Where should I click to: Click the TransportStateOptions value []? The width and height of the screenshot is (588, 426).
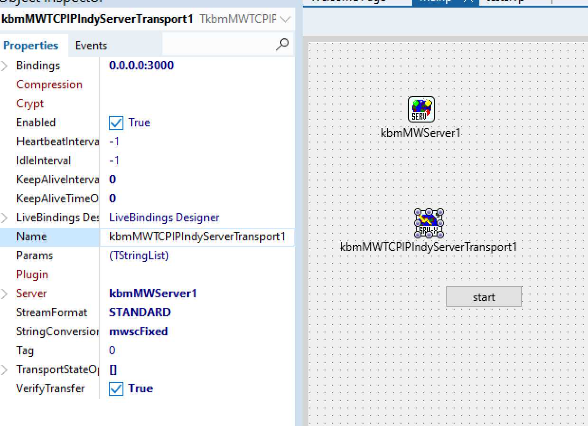pos(113,369)
